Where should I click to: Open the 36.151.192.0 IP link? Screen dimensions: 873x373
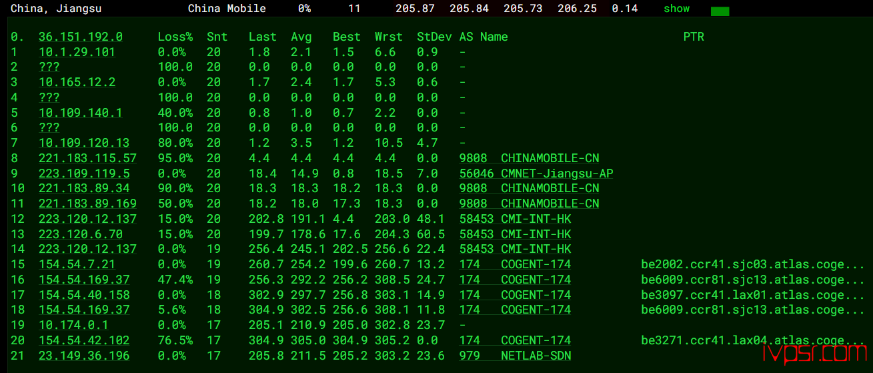coord(81,37)
